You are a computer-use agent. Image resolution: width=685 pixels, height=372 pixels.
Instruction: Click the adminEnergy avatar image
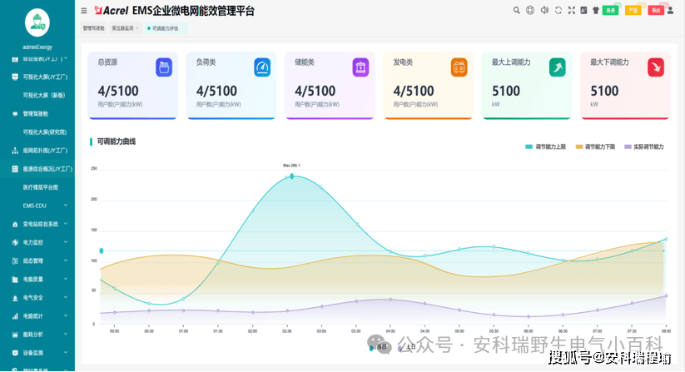37,22
